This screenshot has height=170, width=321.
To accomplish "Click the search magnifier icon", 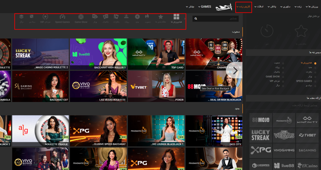I will pos(196,18).
